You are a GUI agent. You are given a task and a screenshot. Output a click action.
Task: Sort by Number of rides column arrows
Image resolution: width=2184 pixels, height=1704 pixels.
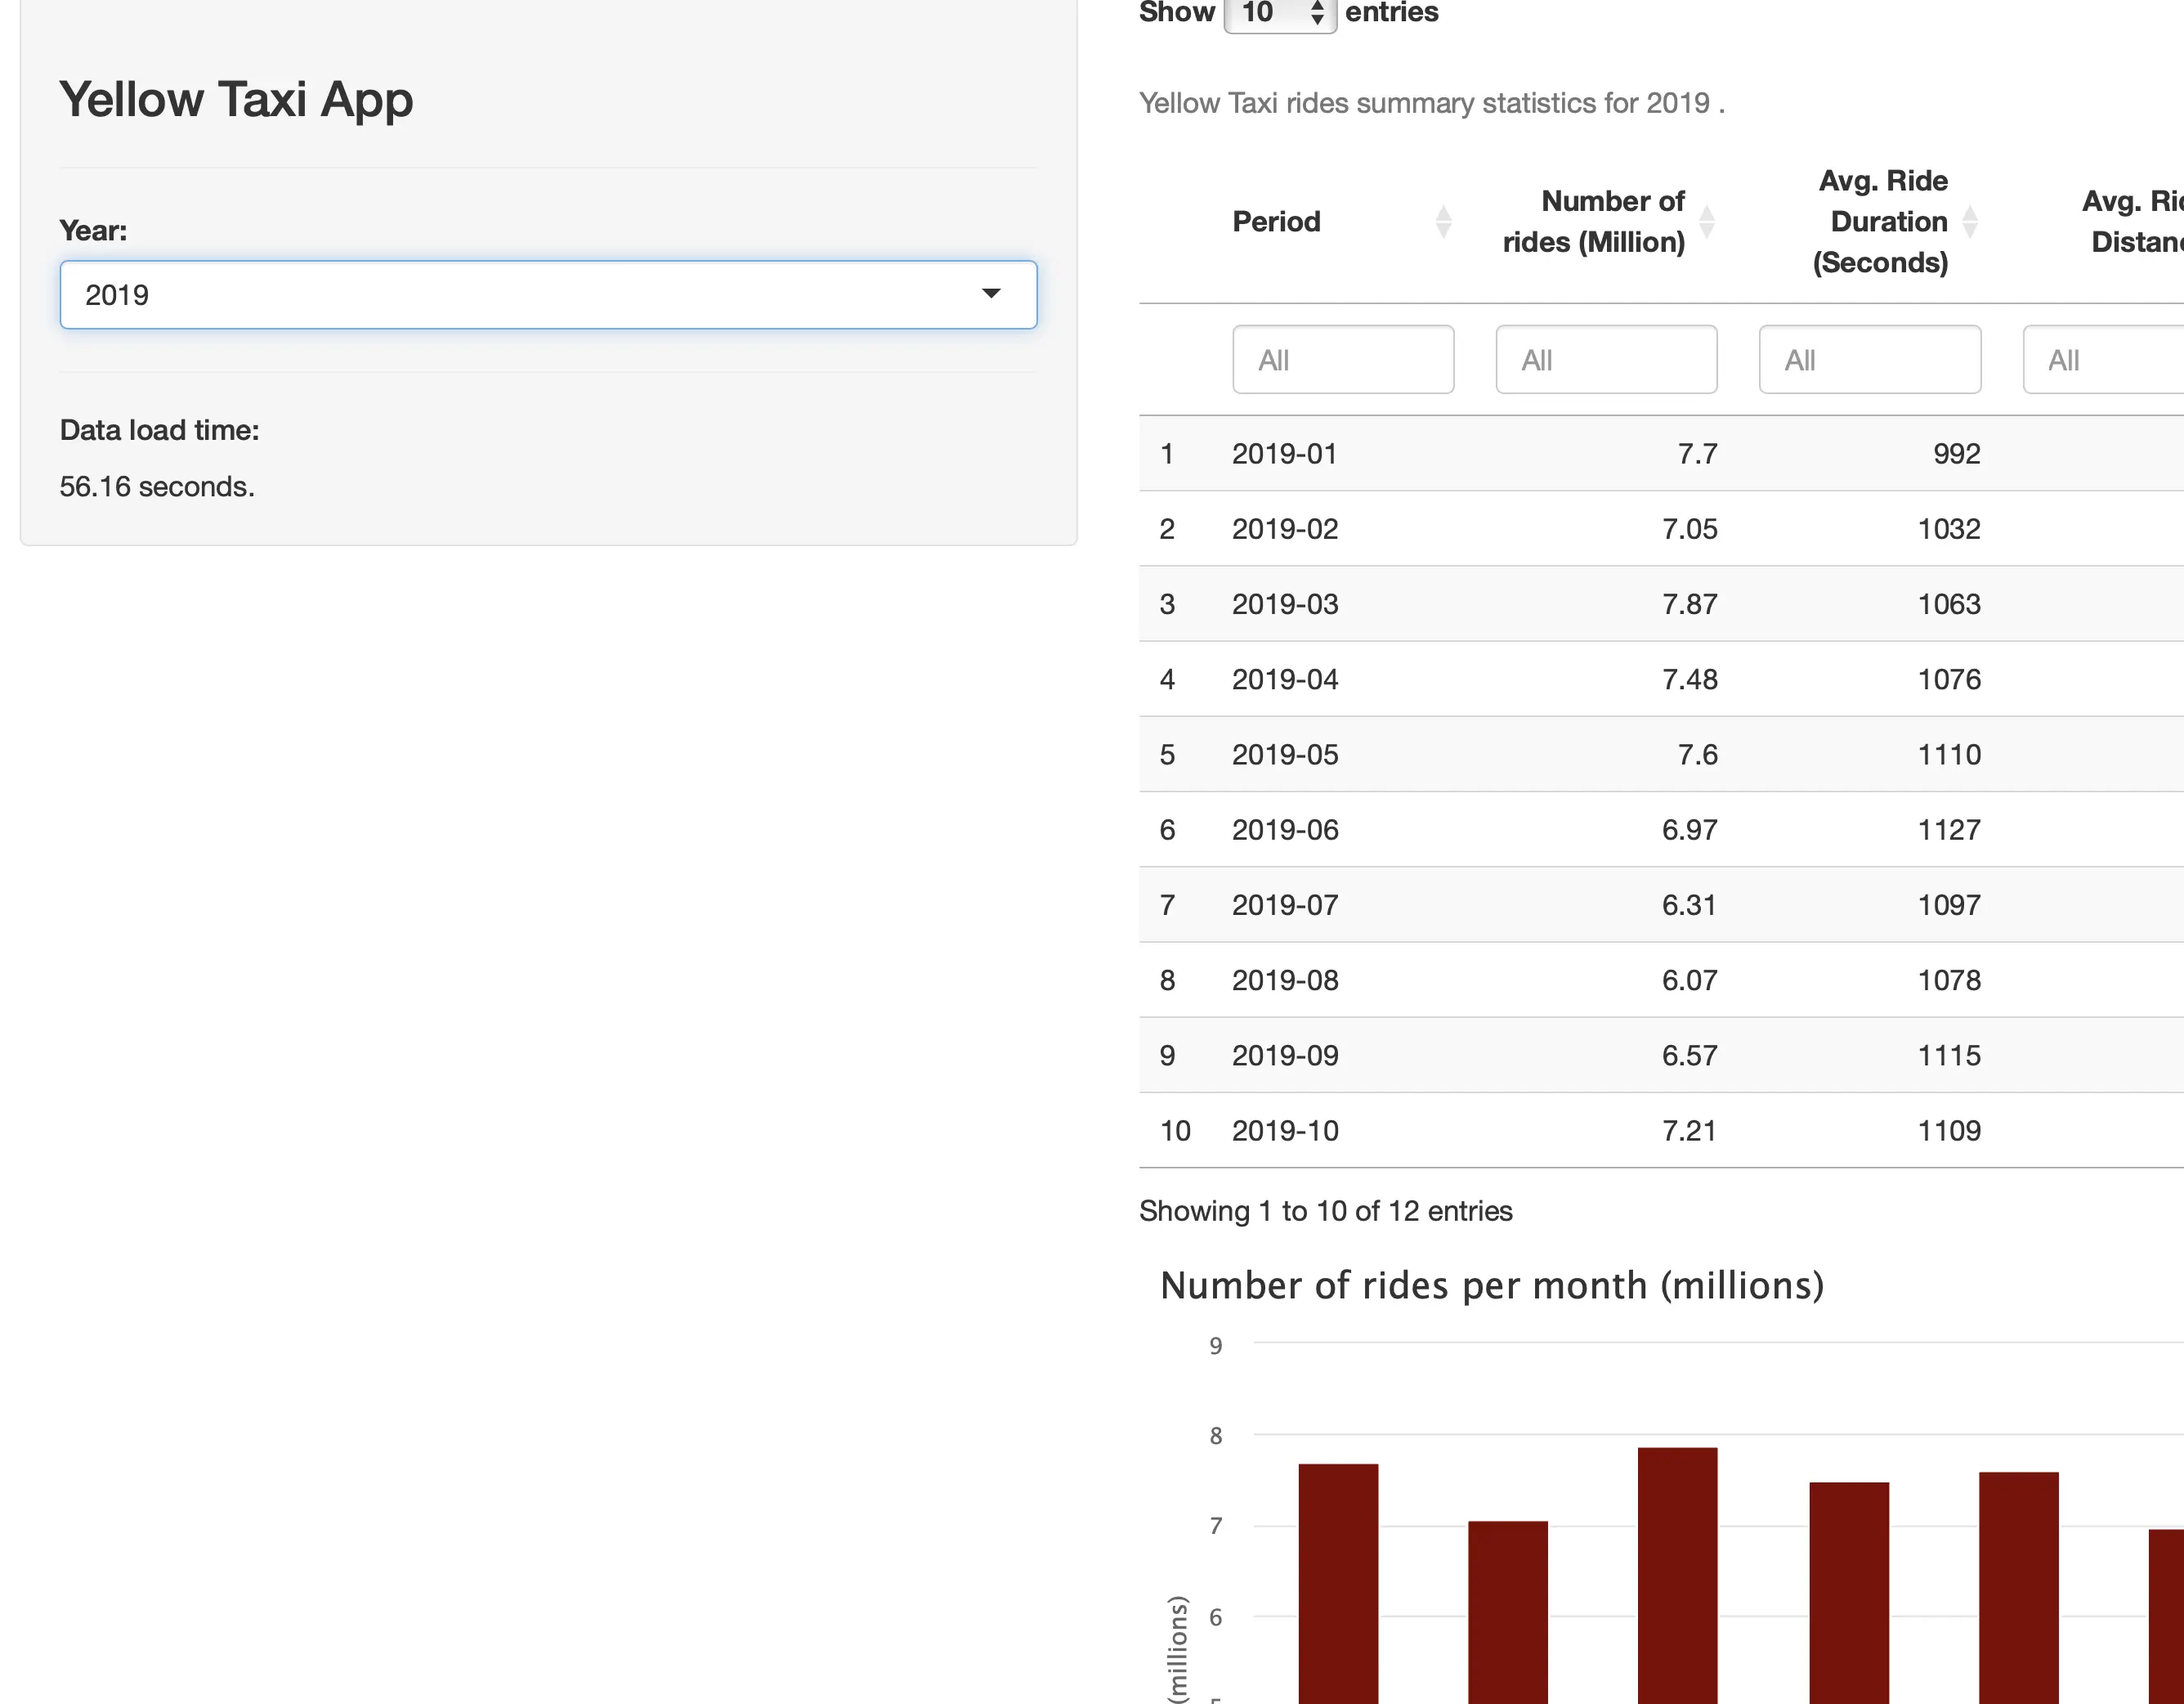coord(1707,221)
